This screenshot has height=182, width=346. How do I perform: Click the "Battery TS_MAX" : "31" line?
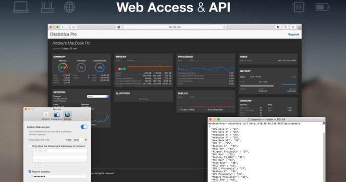coord(228,158)
